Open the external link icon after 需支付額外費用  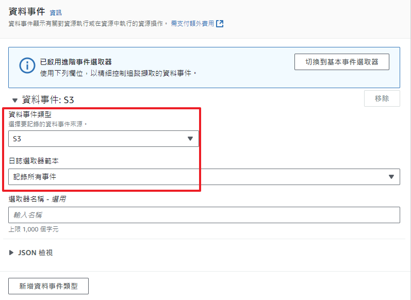(x=220, y=23)
